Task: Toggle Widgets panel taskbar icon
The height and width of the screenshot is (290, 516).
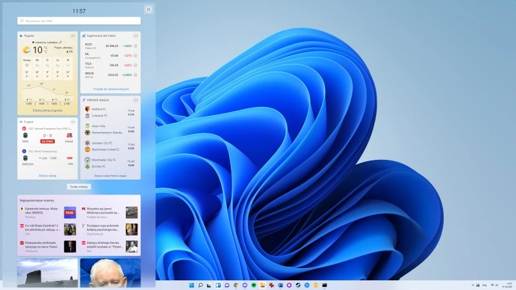Action: 218,285
